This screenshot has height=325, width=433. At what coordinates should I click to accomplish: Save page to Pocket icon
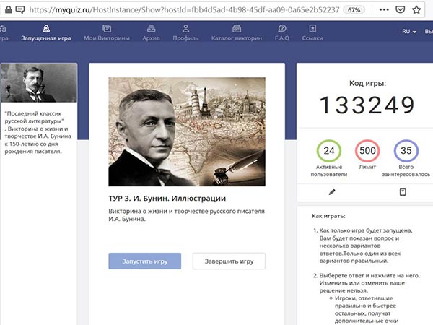click(400, 10)
